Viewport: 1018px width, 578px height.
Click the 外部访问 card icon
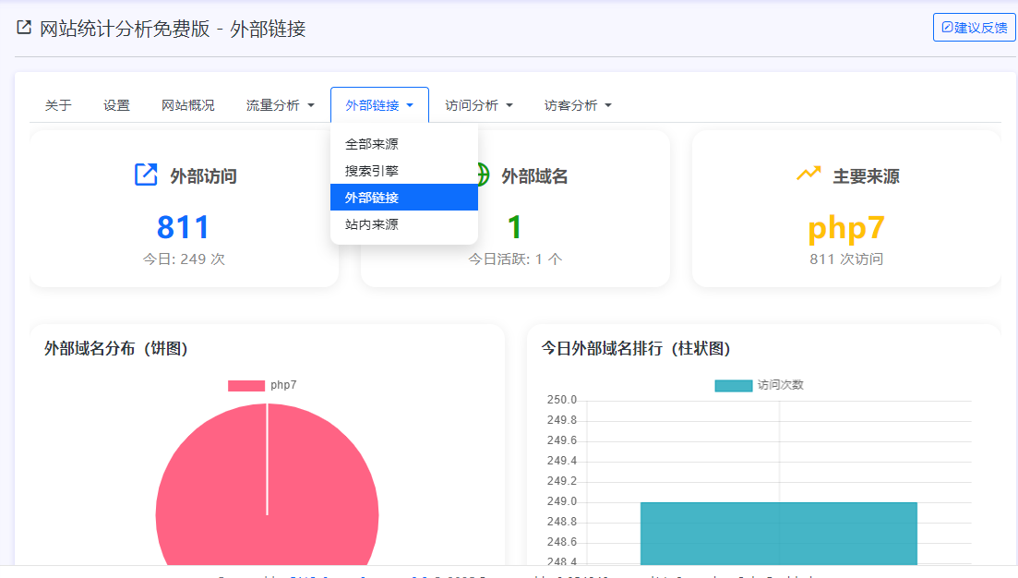coord(146,175)
